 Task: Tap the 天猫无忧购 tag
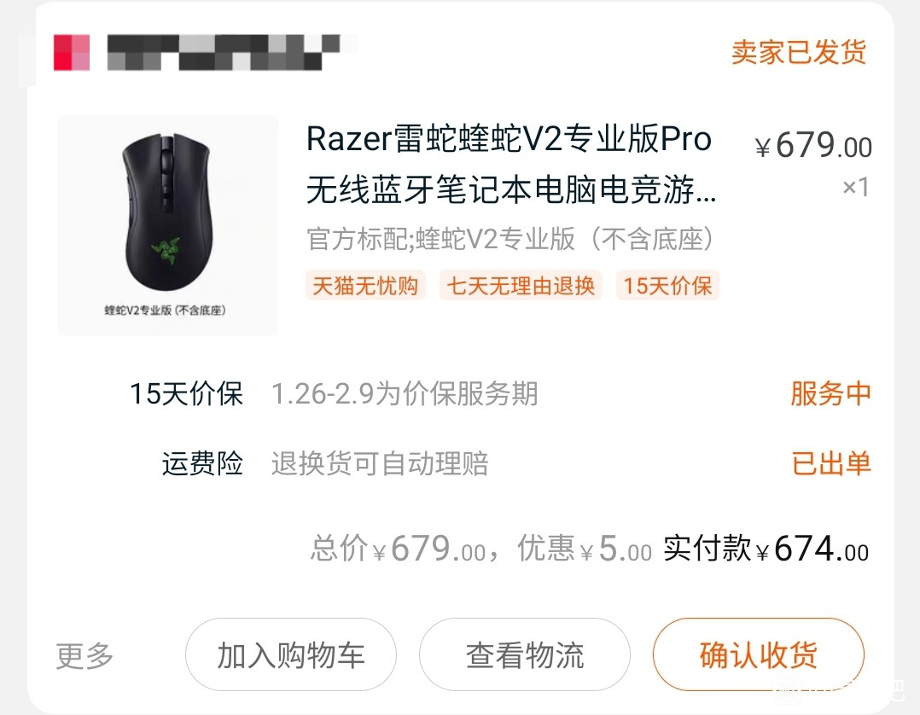[x=365, y=286]
